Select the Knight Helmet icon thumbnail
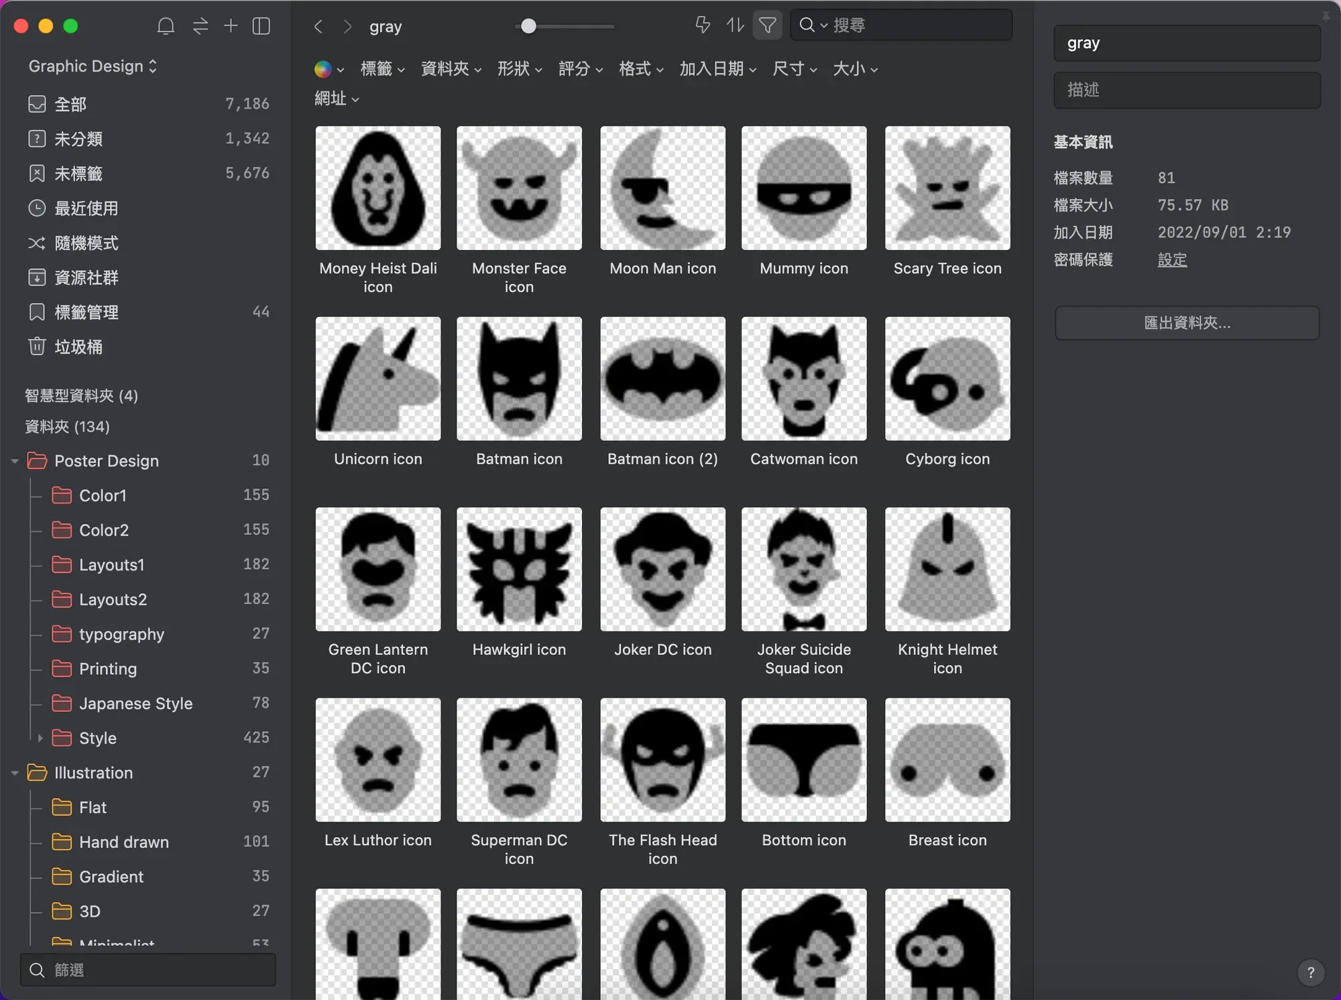This screenshot has width=1341, height=1000. point(947,569)
